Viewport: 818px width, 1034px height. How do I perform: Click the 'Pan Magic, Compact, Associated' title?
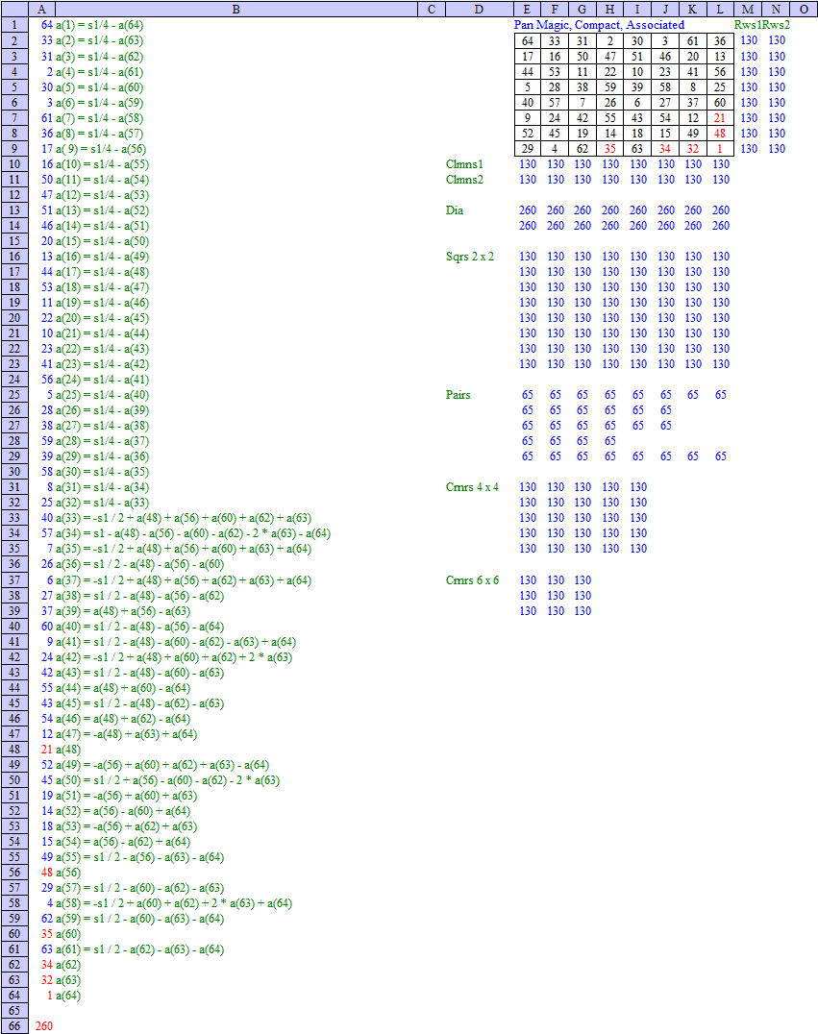[599, 25]
